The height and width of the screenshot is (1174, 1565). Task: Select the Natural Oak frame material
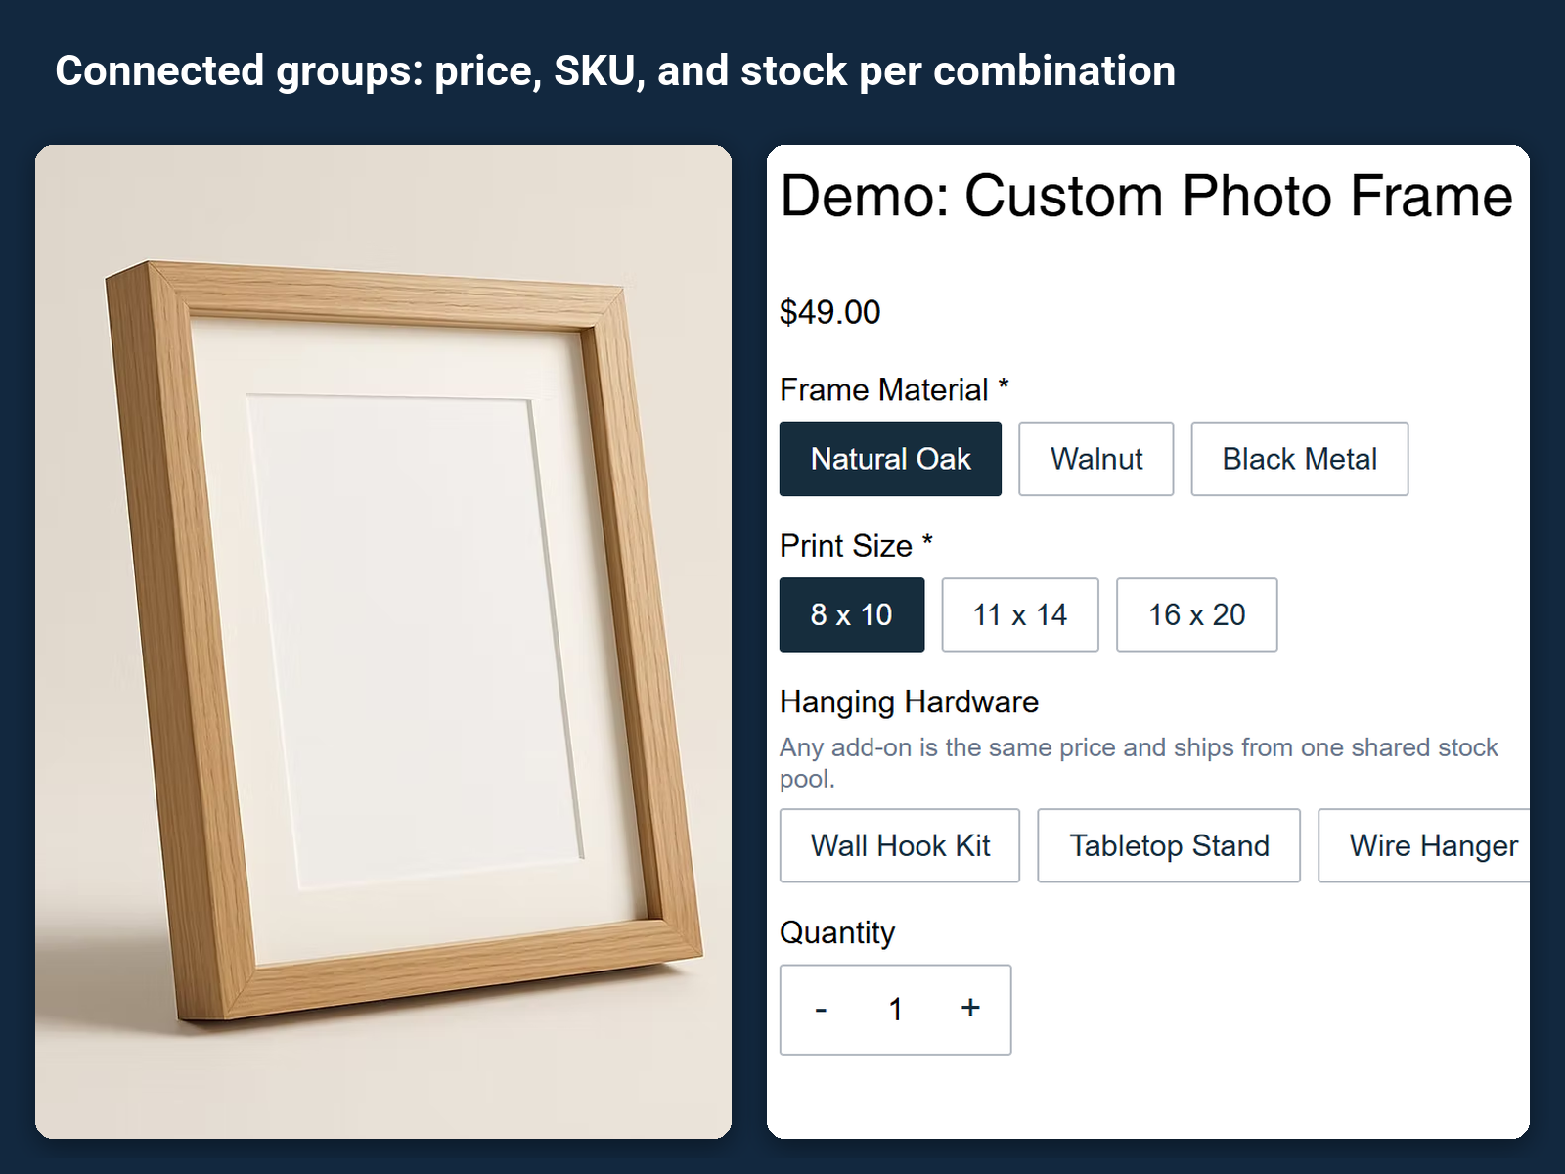tap(890, 459)
